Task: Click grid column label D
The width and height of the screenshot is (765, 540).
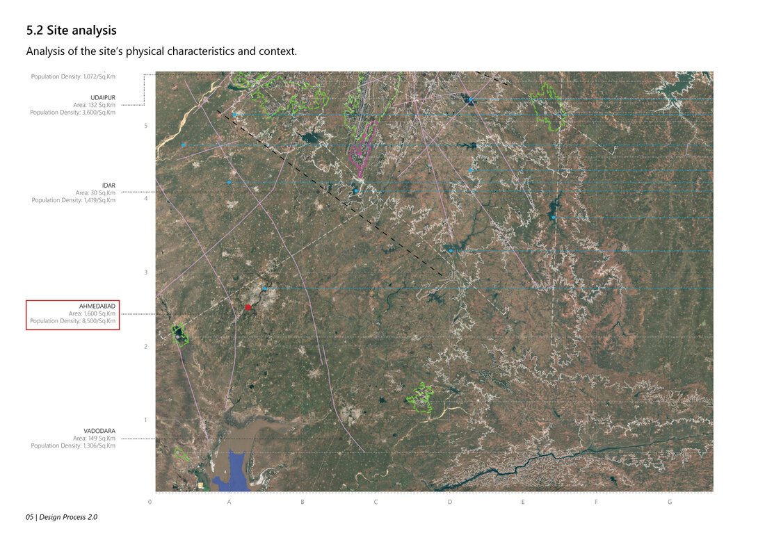Action: [450, 502]
